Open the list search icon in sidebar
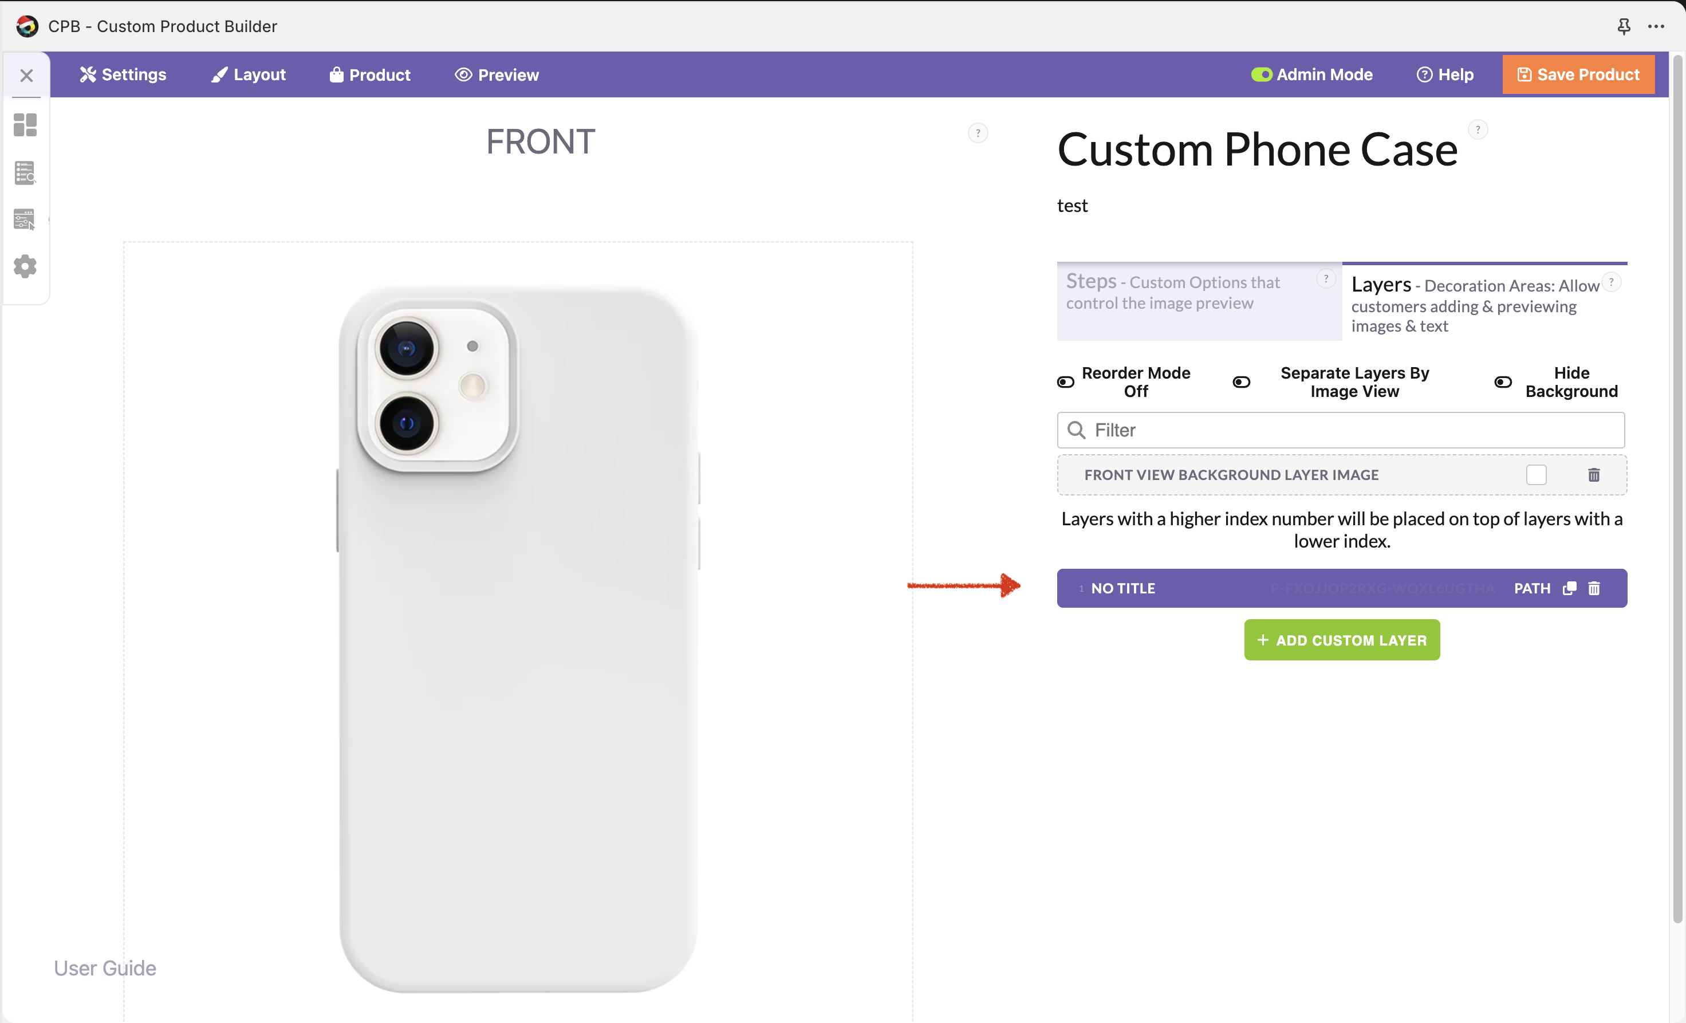 pyautogui.click(x=25, y=172)
